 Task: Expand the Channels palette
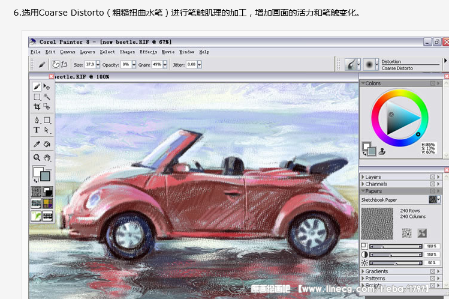click(x=363, y=184)
